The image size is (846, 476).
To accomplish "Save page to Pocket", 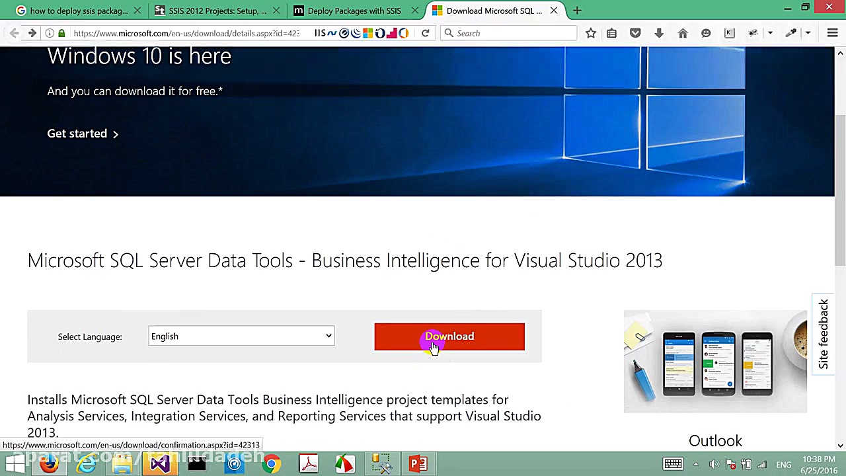I will coord(635,33).
